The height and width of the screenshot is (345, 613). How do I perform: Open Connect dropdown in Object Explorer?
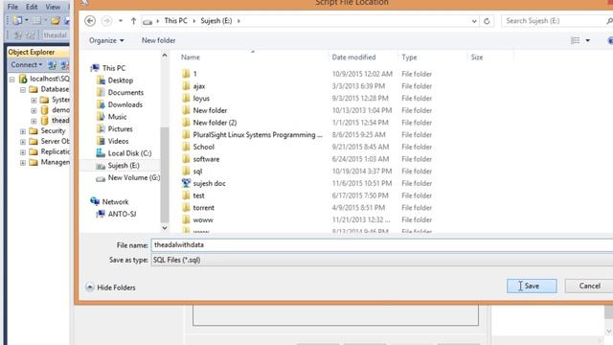point(26,65)
